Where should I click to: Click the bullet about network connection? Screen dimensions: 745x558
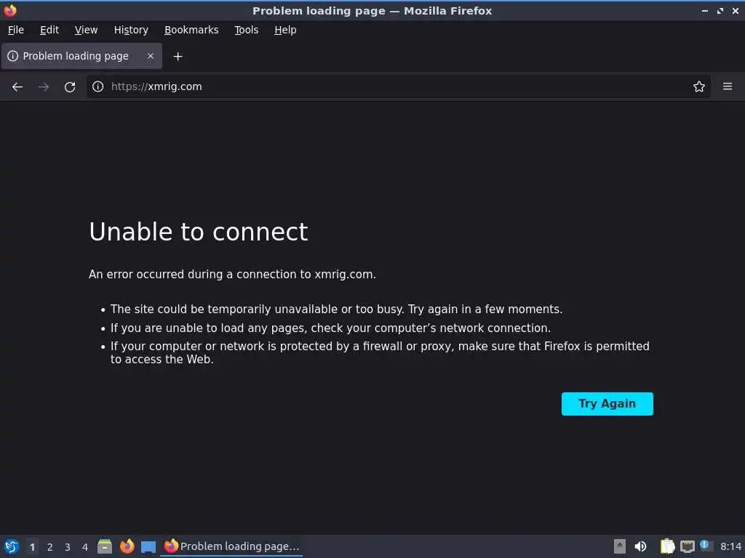pos(330,328)
